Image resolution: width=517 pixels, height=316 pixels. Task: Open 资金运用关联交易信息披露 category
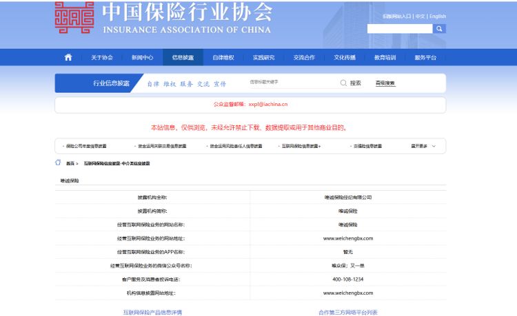[x=162, y=146]
